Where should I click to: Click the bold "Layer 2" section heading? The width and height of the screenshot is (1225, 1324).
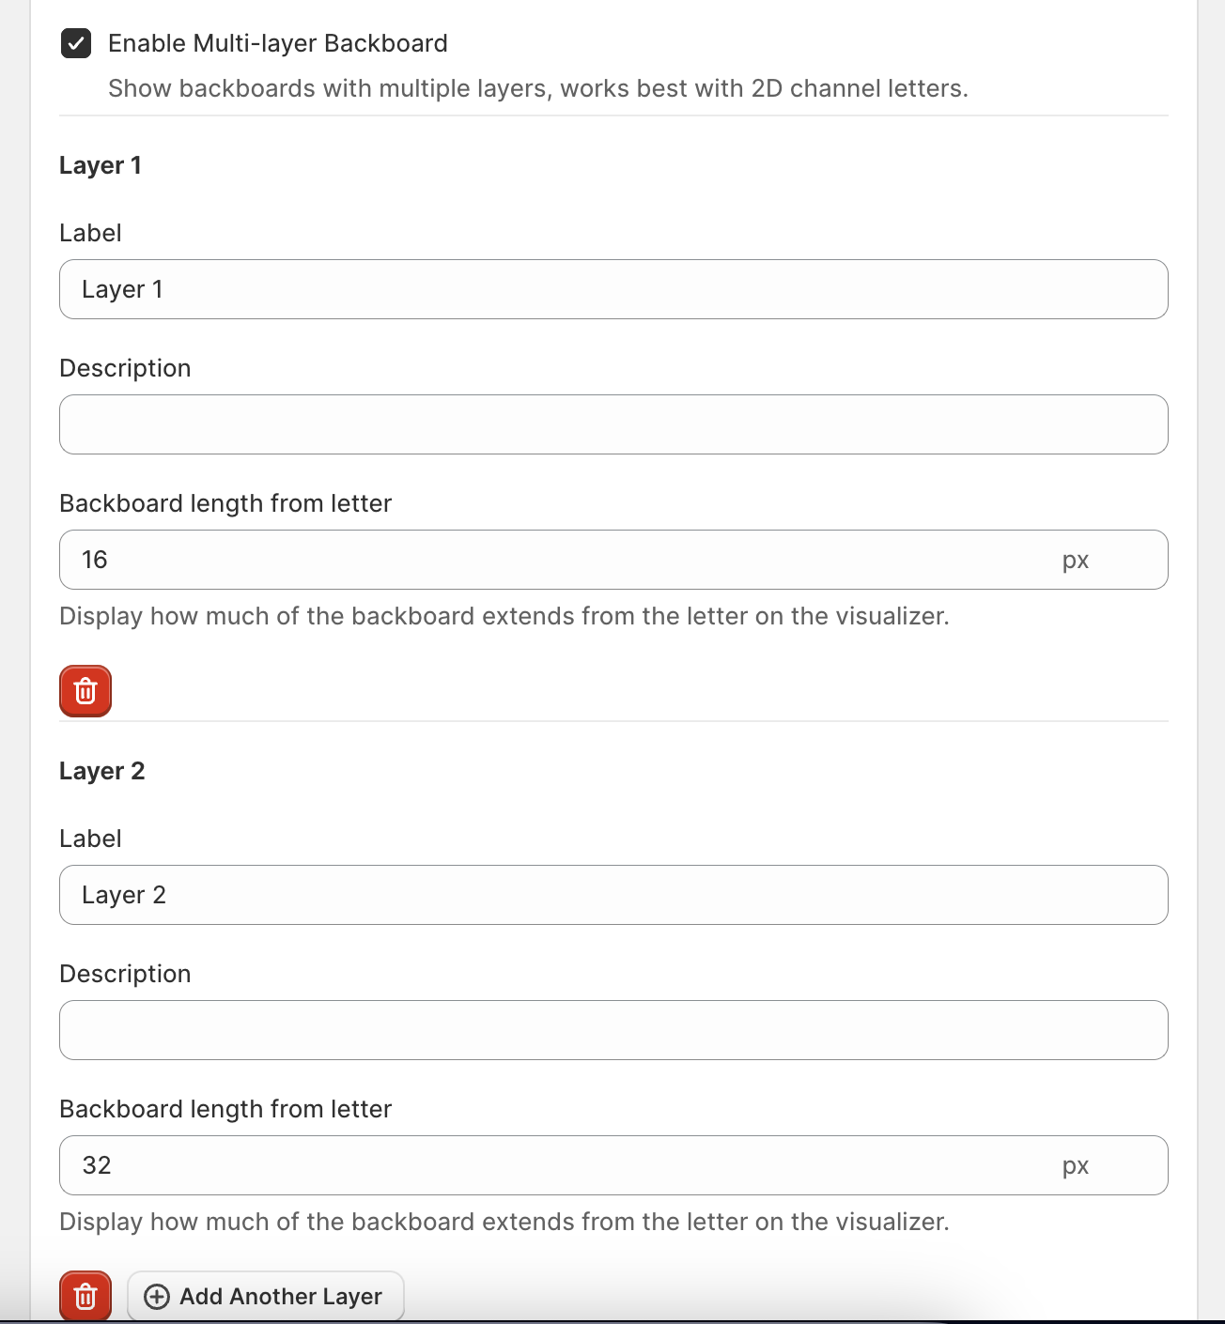point(102,771)
